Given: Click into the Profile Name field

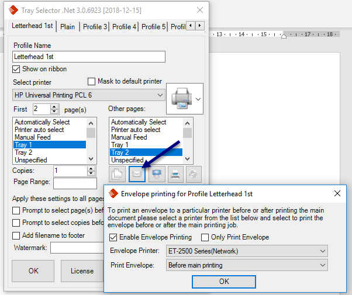Looking at the screenshot, I should (x=89, y=57).
